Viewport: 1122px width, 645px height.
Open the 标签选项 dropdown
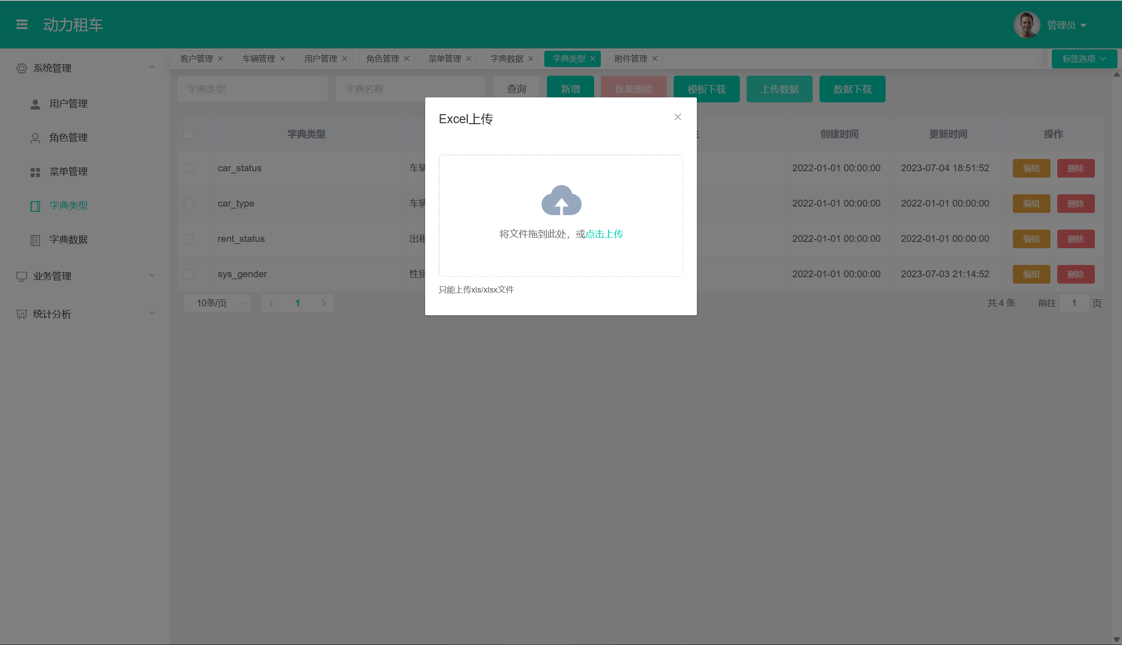click(x=1084, y=59)
